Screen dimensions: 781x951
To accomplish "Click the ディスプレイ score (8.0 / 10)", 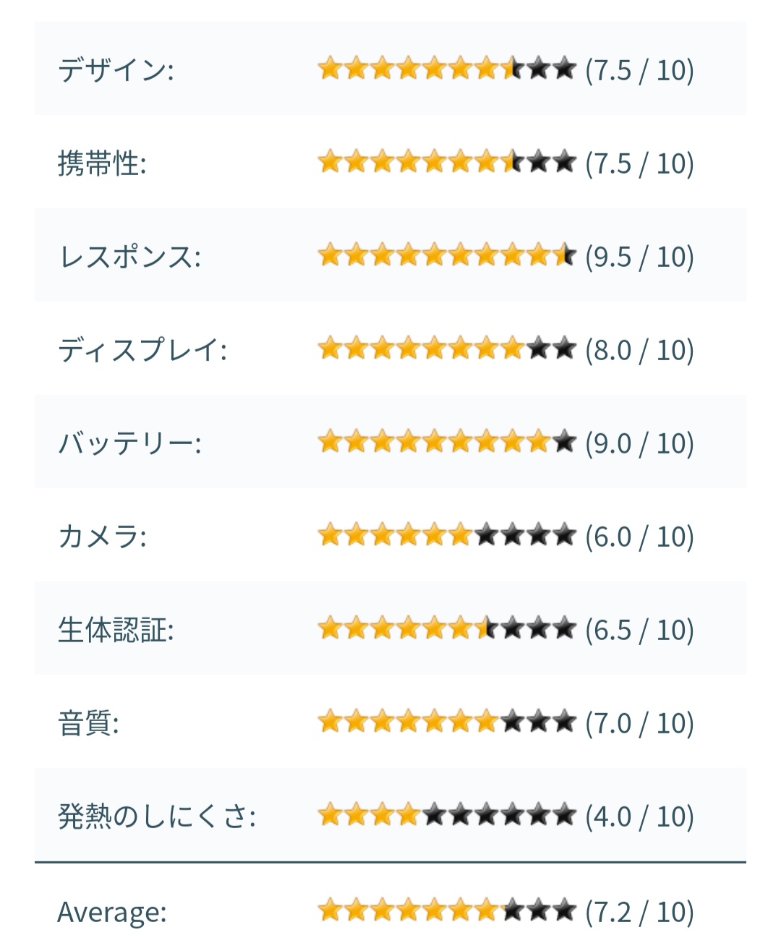I will pos(639,350).
